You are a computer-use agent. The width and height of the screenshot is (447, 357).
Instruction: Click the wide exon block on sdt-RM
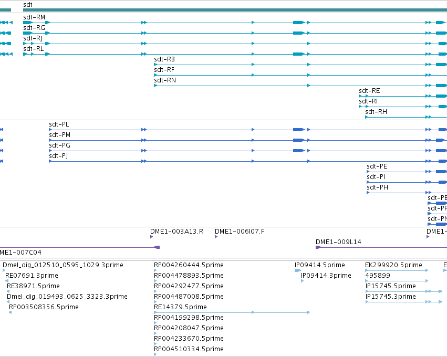[x=298, y=23]
